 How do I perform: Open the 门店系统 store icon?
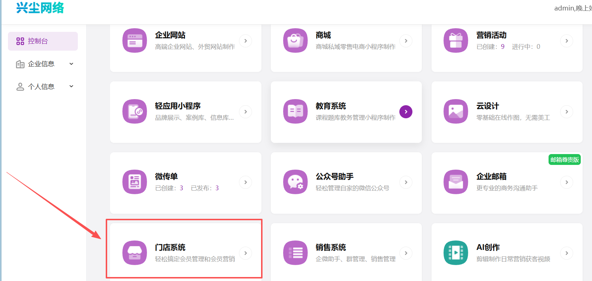(x=135, y=253)
